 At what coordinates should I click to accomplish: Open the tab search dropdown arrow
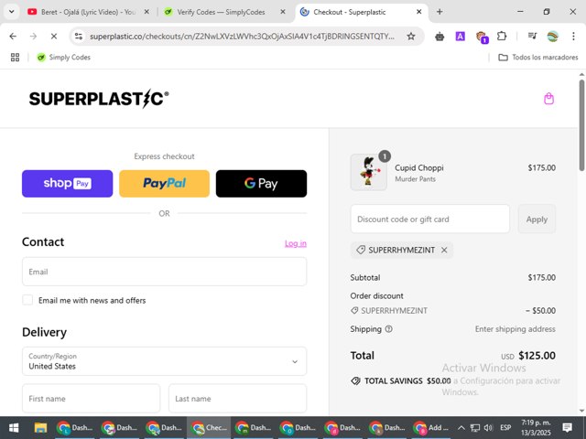pos(12,12)
